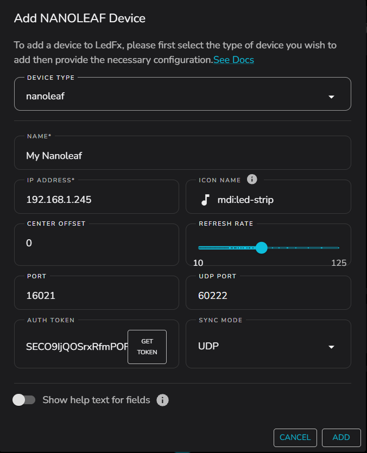Click the Refresh Rate maximum value 125
The height and width of the screenshot is (453, 367).
[339, 263]
